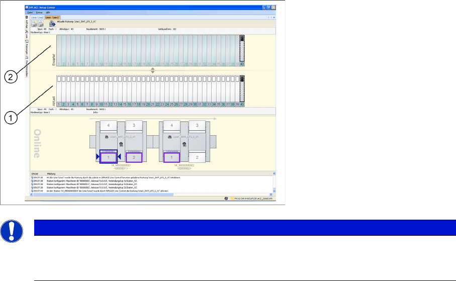
Task: Open the Hilfe menu
Action: [48, 13]
